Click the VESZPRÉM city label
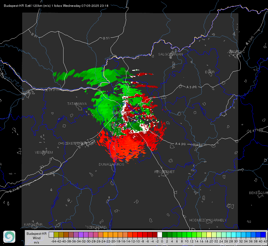Image resolution: width=268 pixels, height=246 pixels. coord(44,152)
